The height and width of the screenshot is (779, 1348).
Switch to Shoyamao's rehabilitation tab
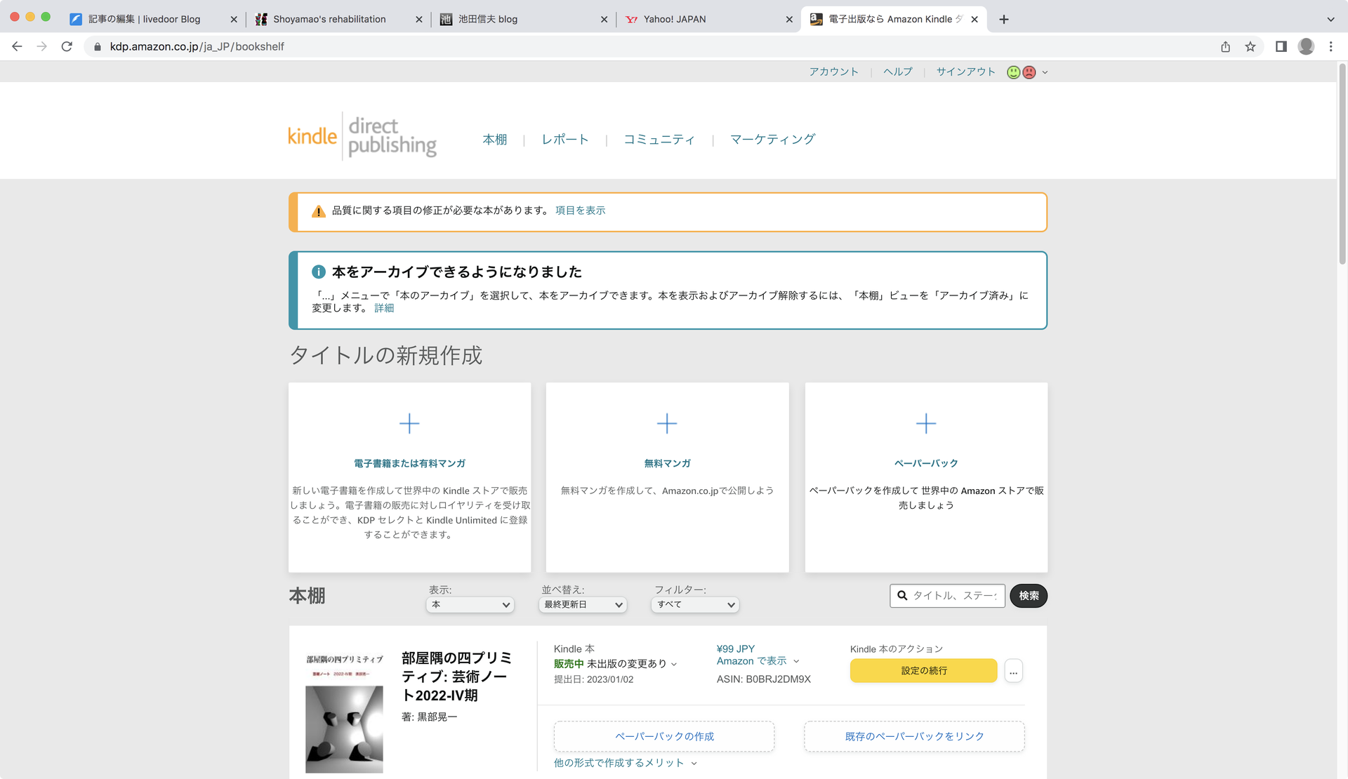[329, 19]
